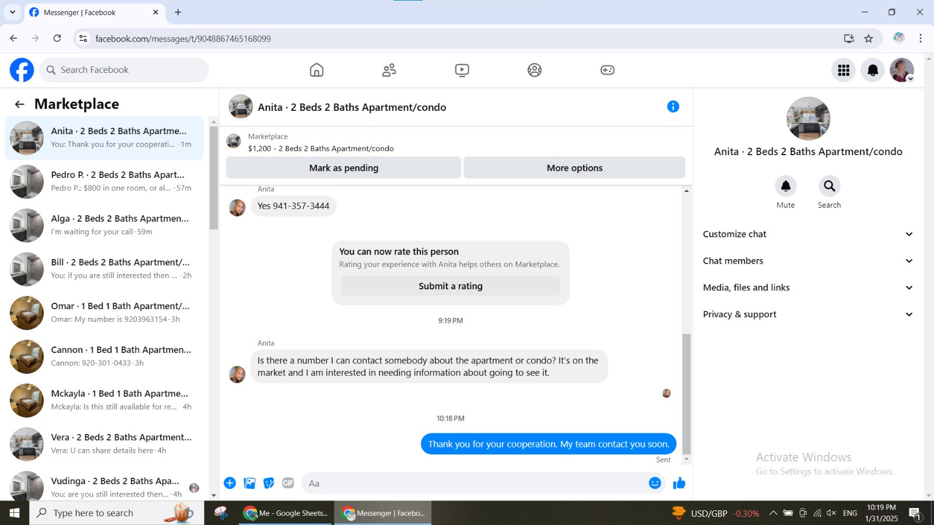
Task: Choose a sticker icon in composer
Action: 269,483
